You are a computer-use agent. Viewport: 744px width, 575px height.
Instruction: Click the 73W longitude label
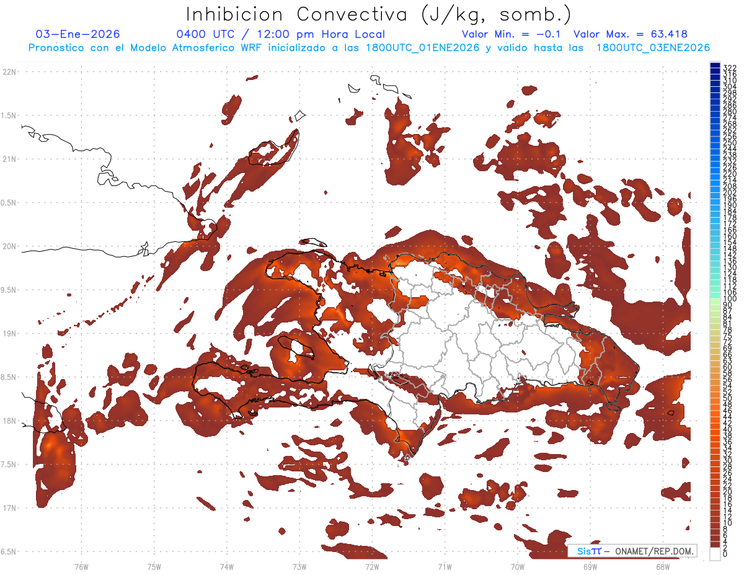click(299, 566)
